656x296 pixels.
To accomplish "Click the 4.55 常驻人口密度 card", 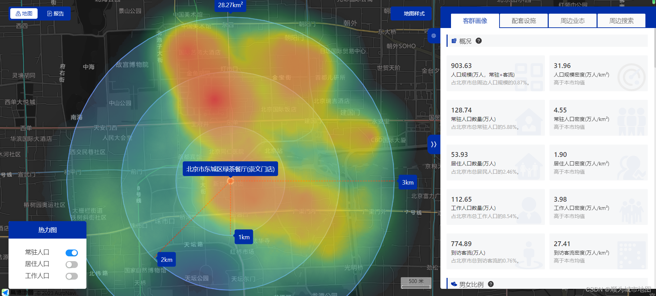I will tap(598, 118).
